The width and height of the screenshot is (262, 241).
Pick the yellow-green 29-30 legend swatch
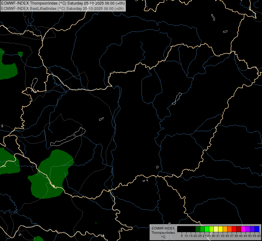pyautogui.click(x=211, y=229)
